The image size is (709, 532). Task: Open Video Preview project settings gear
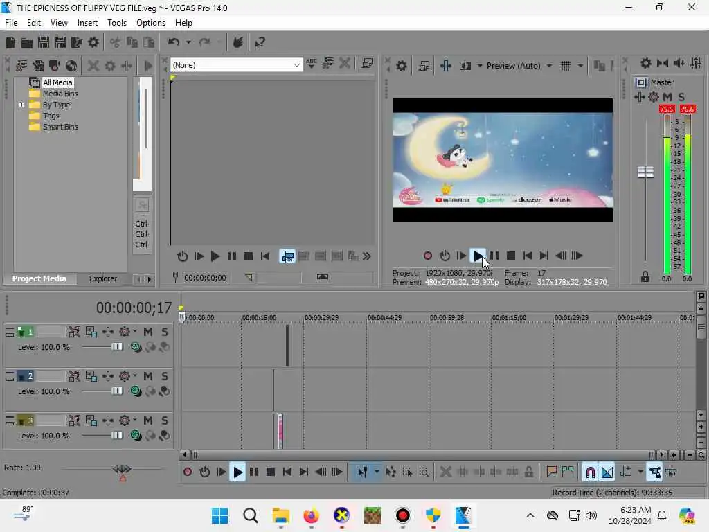tap(401, 66)
